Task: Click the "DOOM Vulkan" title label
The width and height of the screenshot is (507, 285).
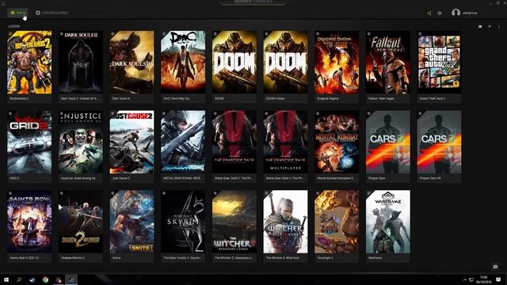Action: [x=275, y=98]
